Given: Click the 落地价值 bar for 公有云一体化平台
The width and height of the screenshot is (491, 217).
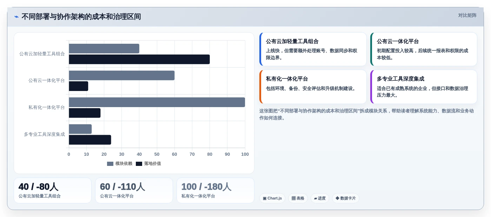Looking at the screenshot, I should point(79,86).
